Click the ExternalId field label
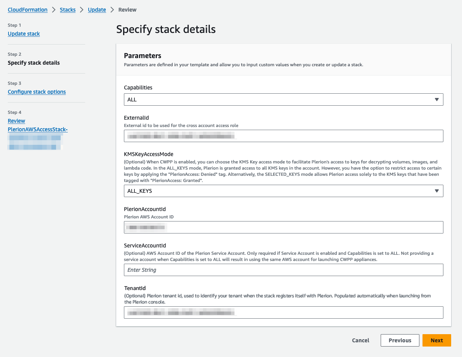 pos(136,118)
